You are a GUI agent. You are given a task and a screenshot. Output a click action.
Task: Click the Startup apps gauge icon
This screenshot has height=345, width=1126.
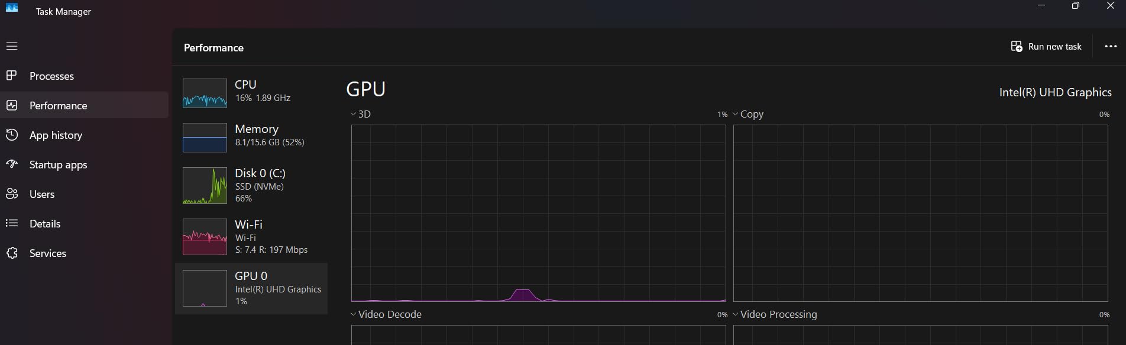[12, 164]
